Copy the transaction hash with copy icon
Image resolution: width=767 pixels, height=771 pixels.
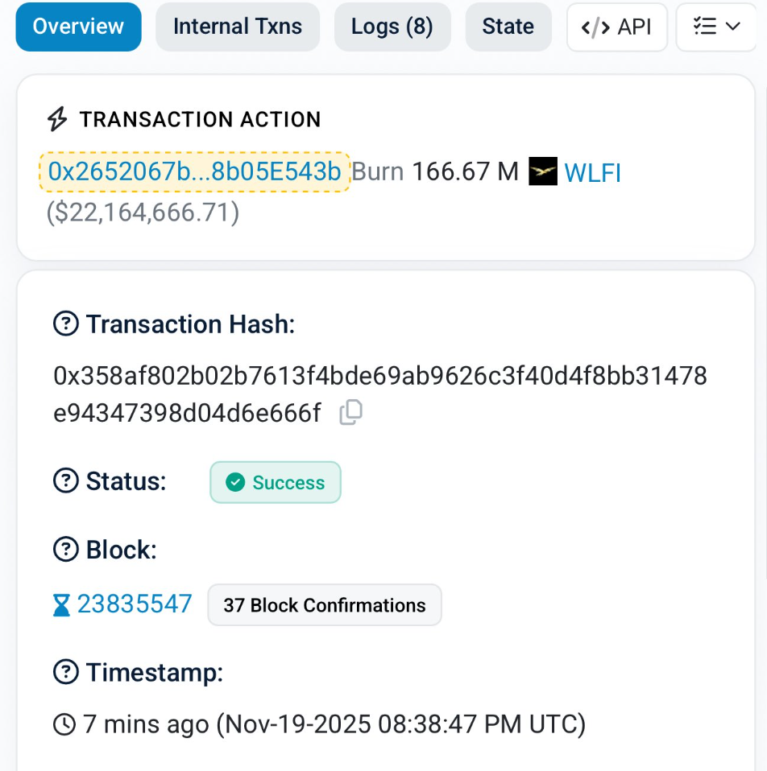(x=350, y=414)
